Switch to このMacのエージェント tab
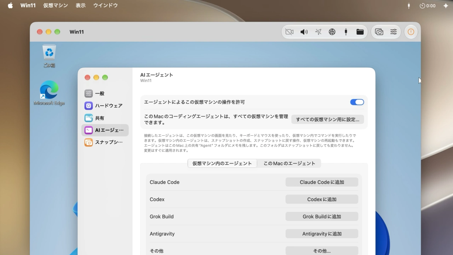453x255 pixels. [x=289, y=163]
